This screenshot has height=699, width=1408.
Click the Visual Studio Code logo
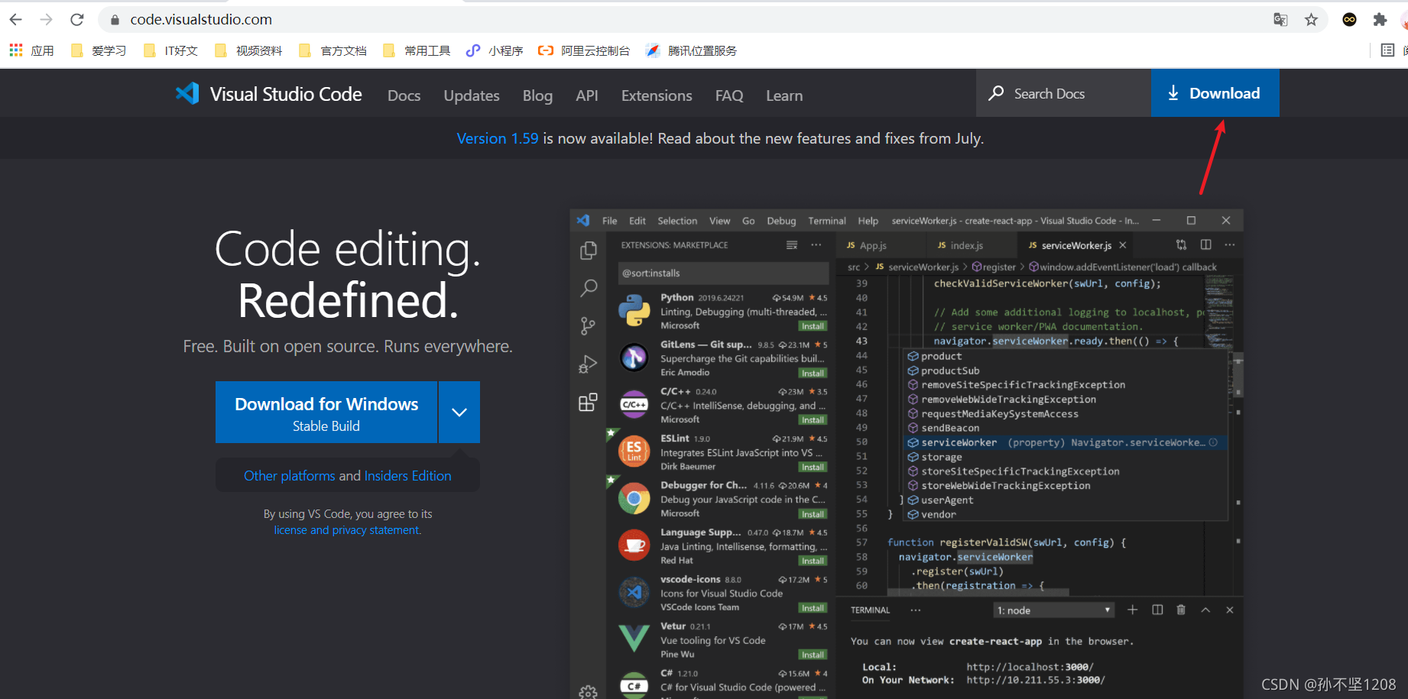pyautogui.click(x=268, y=94)
